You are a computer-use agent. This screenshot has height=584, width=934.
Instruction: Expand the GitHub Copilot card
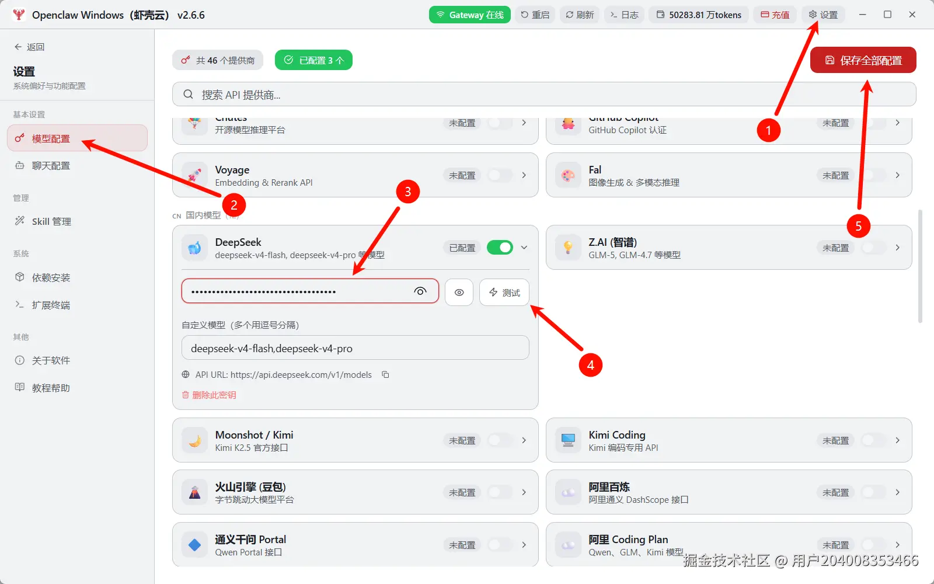(x=898, y=123)
